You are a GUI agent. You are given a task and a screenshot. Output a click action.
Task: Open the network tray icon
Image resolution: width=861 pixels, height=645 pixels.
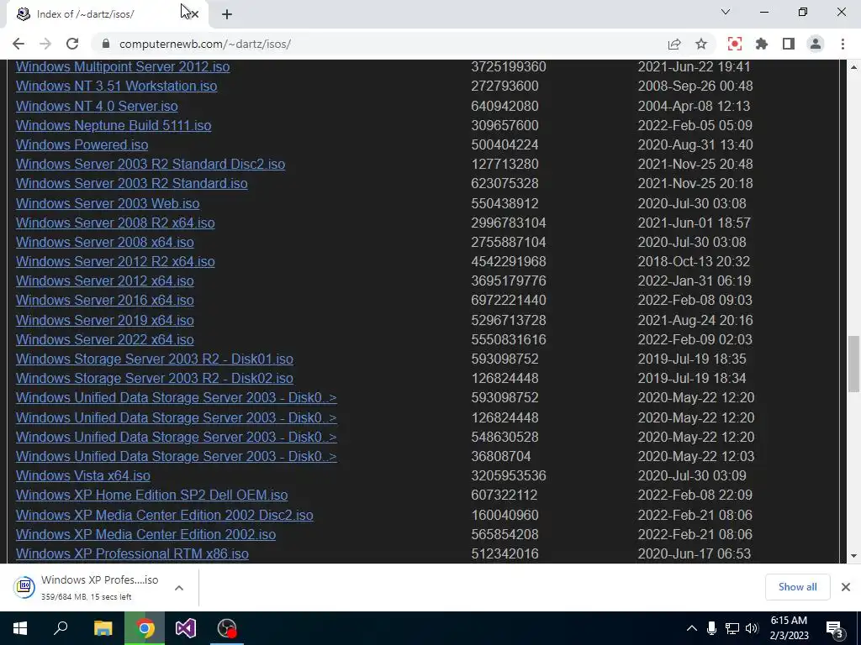(x=732, y=628)
